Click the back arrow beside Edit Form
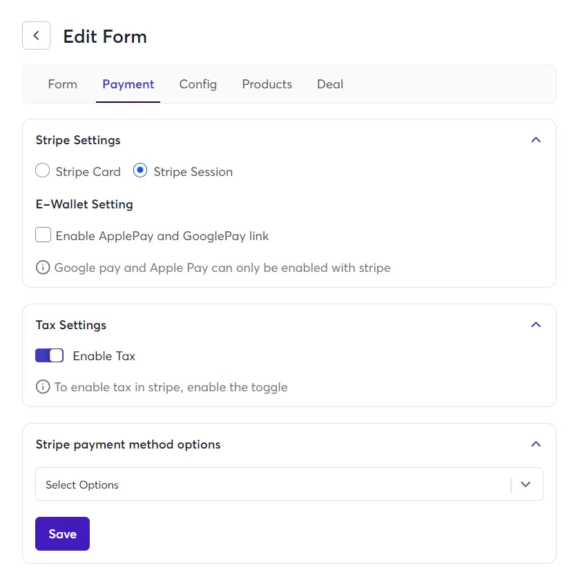 click(36, 35)
